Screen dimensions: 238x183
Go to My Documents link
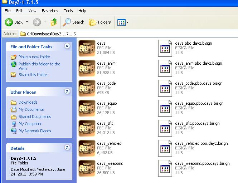(31, 109)
